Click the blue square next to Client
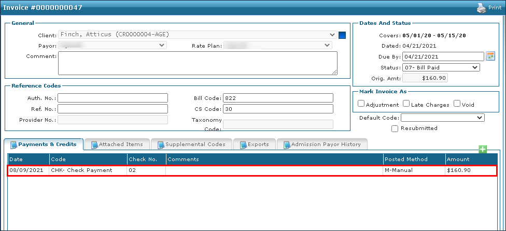This screenshot has width=506, height=231. coord(342,35)
